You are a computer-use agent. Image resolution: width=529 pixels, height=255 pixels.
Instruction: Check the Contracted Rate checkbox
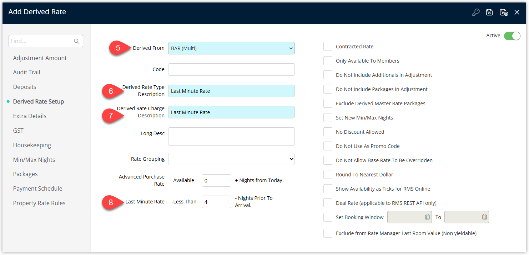pos(328,47)
